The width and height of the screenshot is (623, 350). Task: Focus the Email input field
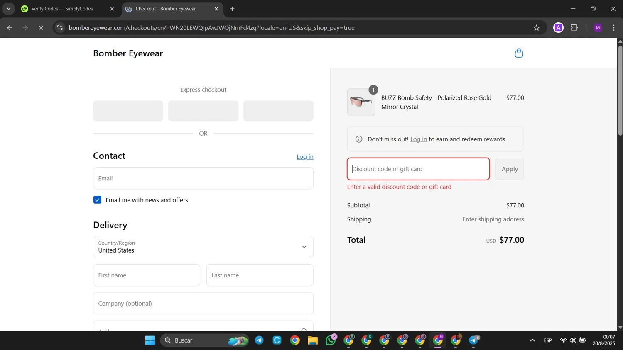(203, 178)
